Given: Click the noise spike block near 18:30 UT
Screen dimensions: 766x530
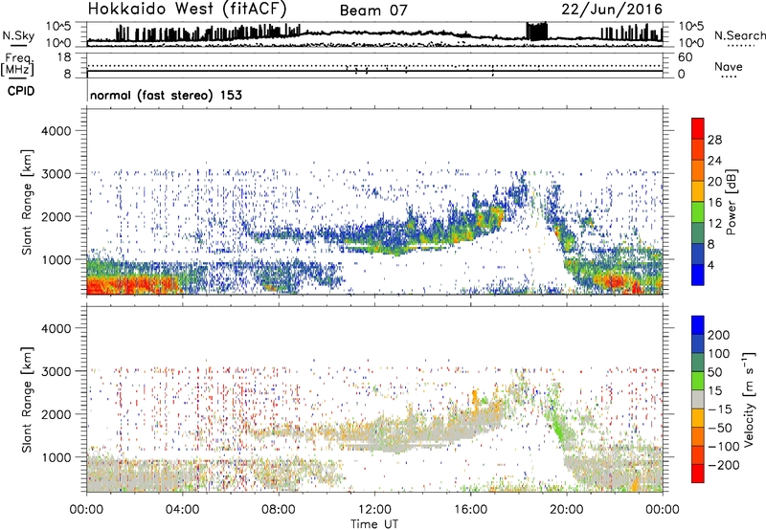Looking at the screenshot, I should tap(536, 32).
